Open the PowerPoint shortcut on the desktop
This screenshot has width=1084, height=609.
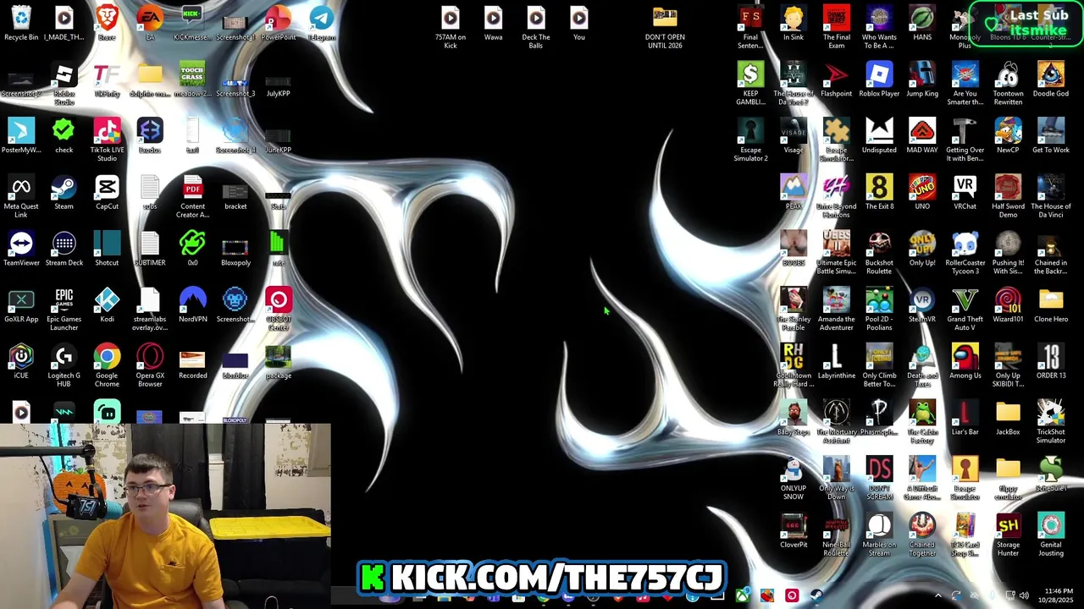278,24
